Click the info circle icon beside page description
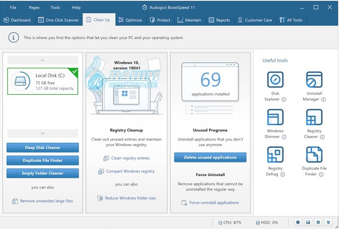 point(14,38)
